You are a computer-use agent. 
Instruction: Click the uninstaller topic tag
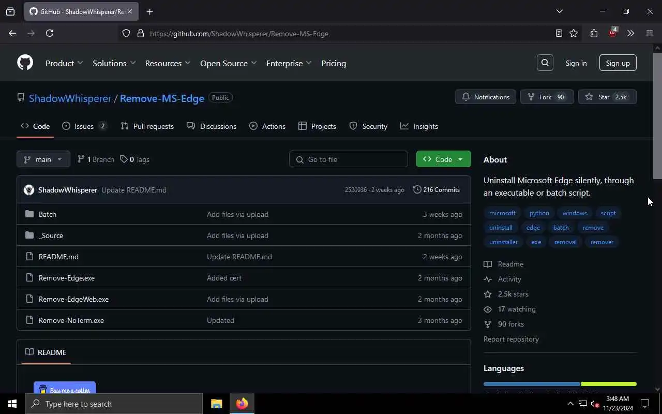(503, 242)
